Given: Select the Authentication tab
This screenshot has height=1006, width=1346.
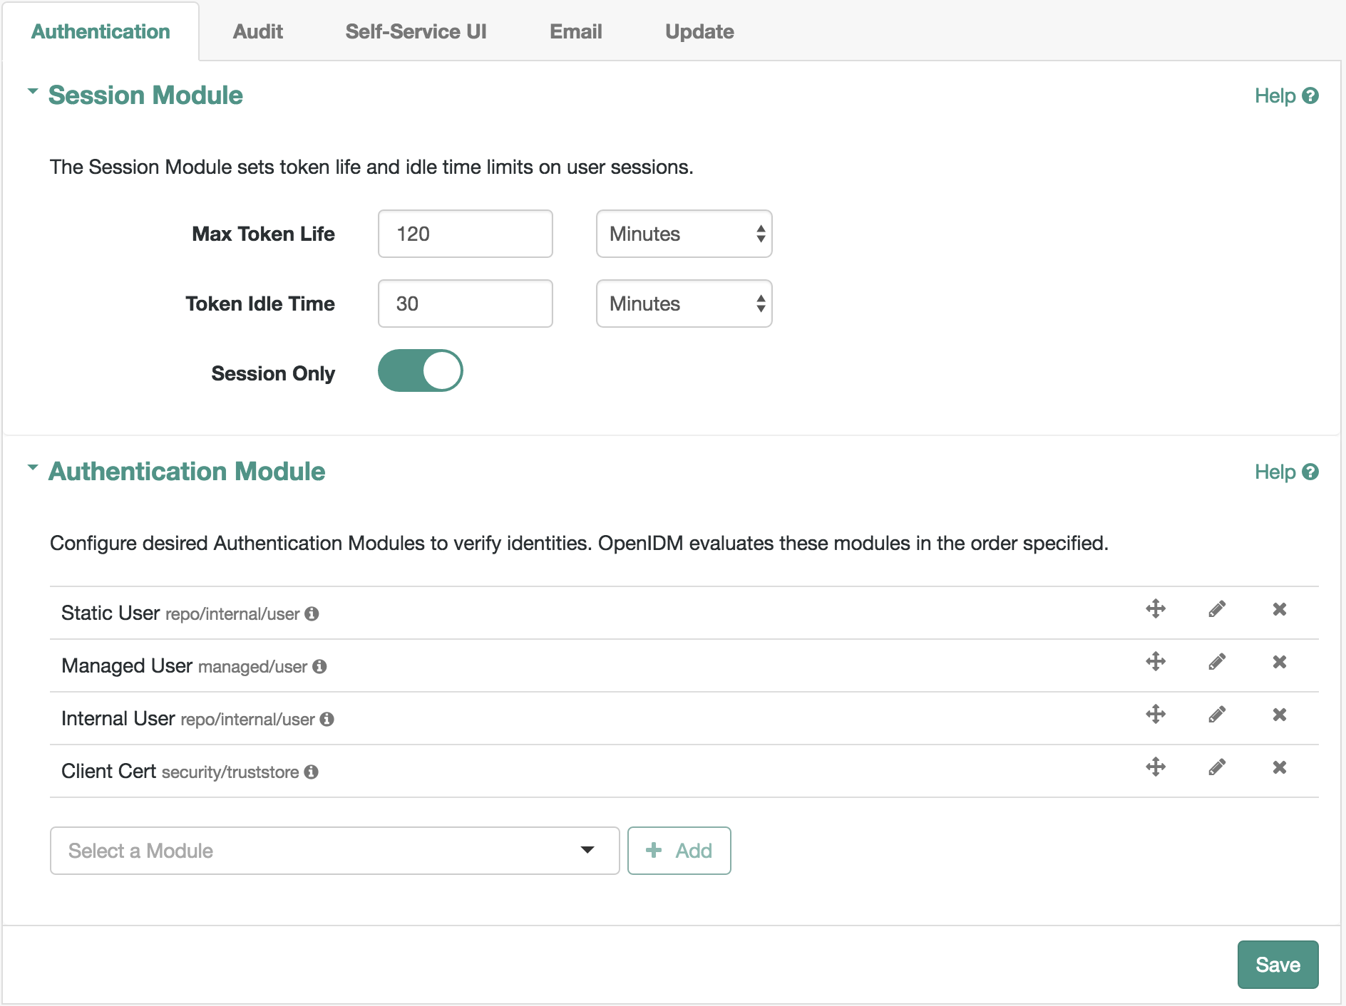Looking at the screenshot, I should coord(101,31).
